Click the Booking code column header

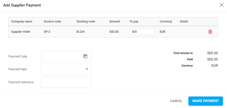[86, 21]
